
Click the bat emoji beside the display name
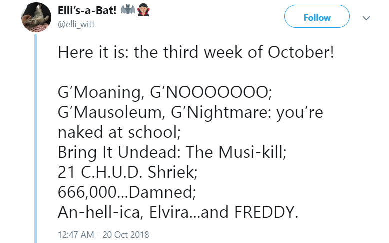coord(128,9)
